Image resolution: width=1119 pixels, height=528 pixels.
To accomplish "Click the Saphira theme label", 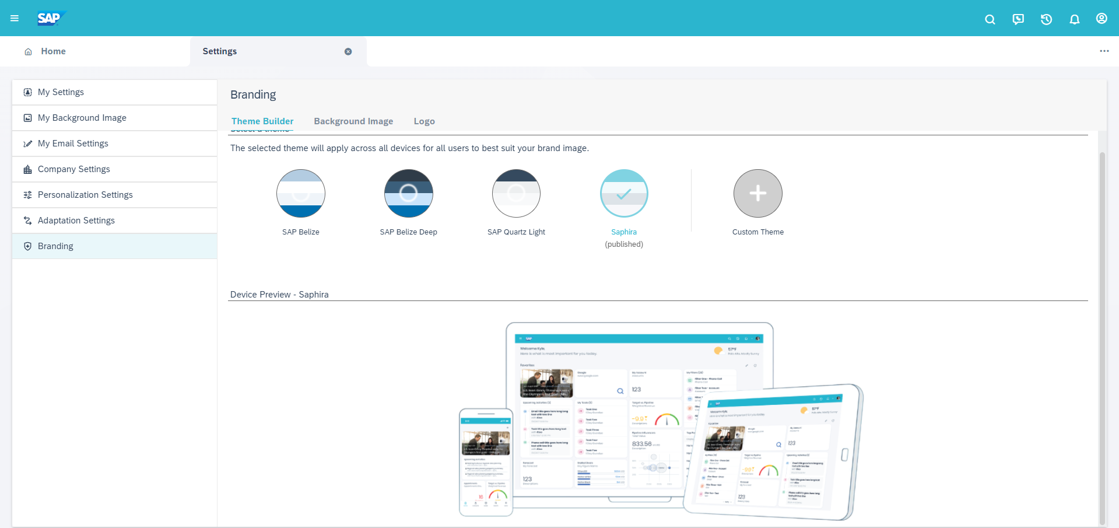I will [x=624, y=232].
